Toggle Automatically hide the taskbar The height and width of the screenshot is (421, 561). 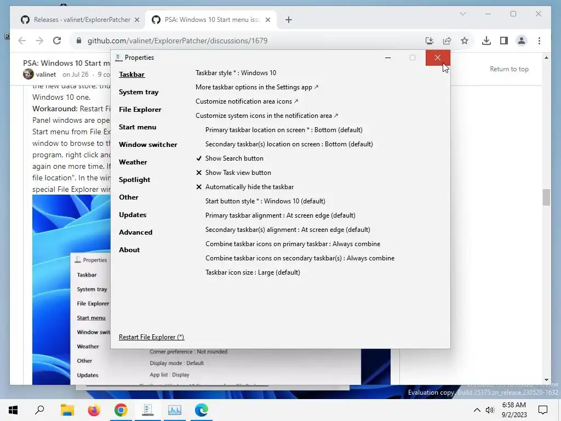(249, 187)
